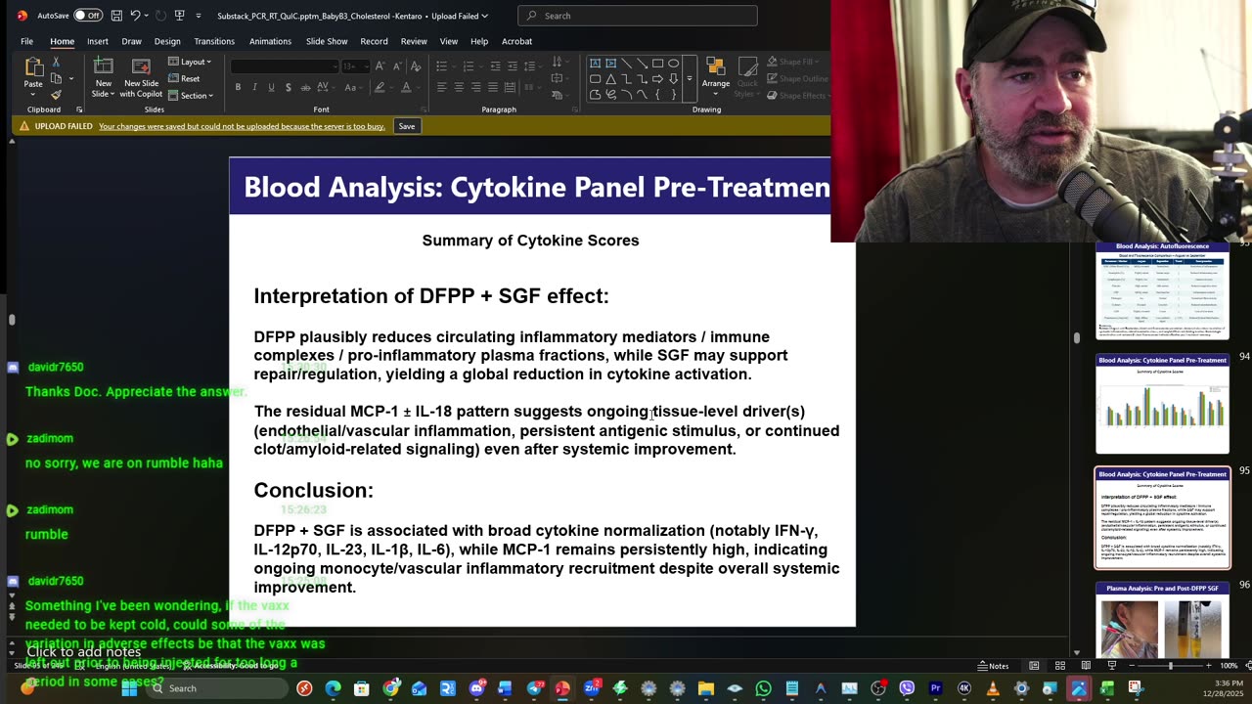
Task: Toggle Italic formatting
Action: (254, 87)
